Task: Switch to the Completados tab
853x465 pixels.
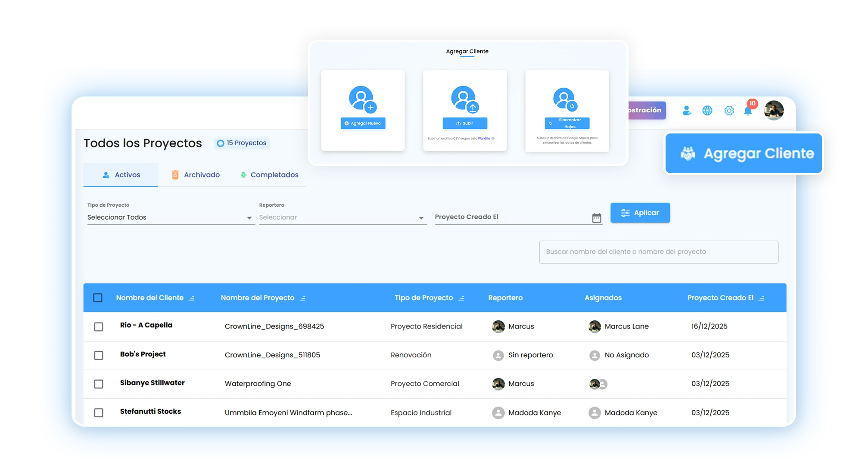Action: [269, 175]
